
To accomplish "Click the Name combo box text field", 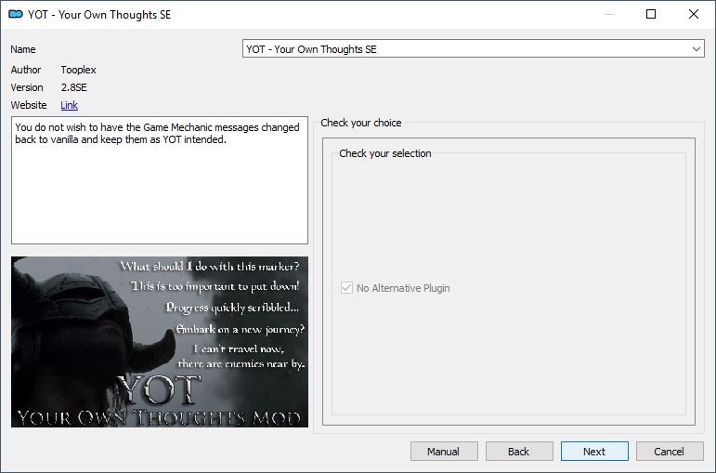I will (x=464, y=49).
